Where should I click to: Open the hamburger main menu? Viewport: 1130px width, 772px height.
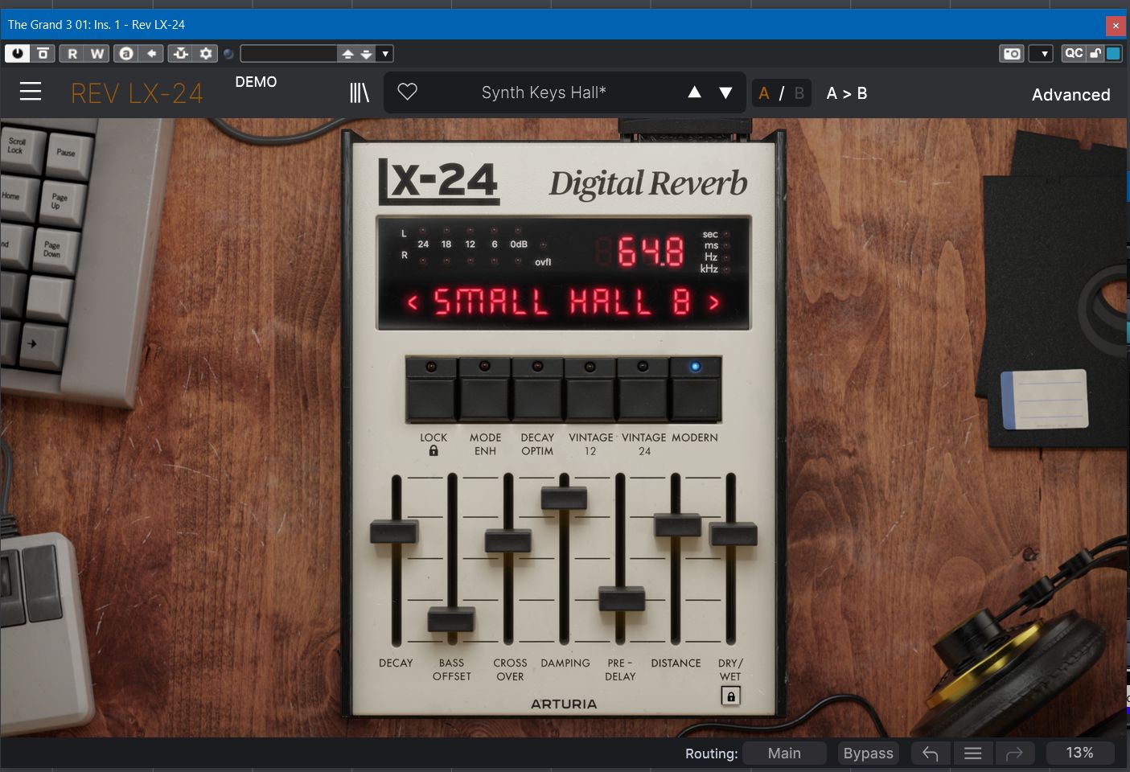(31, 92)
